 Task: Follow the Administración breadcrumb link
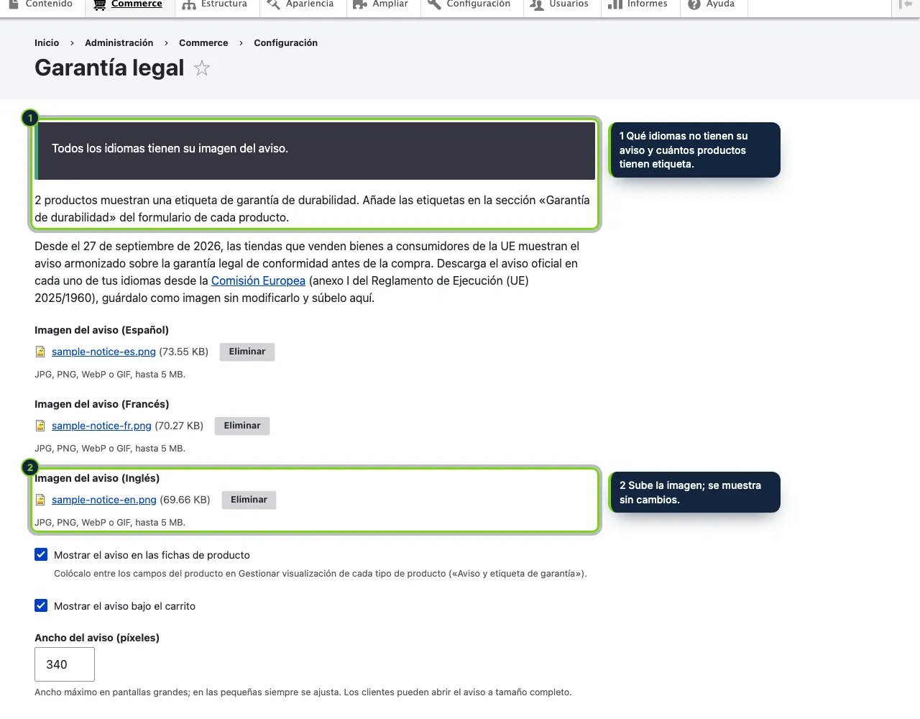[x=119, y=43]
